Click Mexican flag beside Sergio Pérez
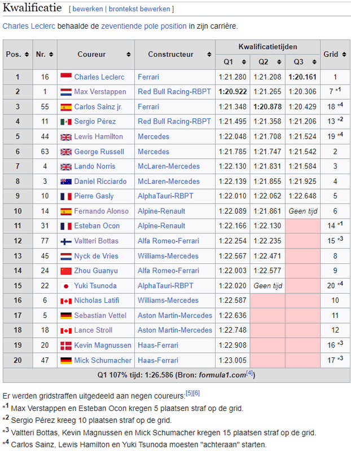The height and width of the screenshot is (451, 351). 66,122
